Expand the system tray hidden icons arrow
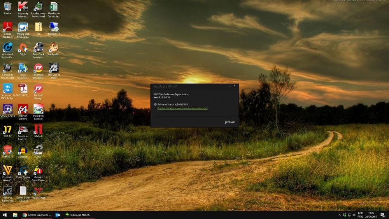This screenshot has height=219, width=389. coord(340,215)
